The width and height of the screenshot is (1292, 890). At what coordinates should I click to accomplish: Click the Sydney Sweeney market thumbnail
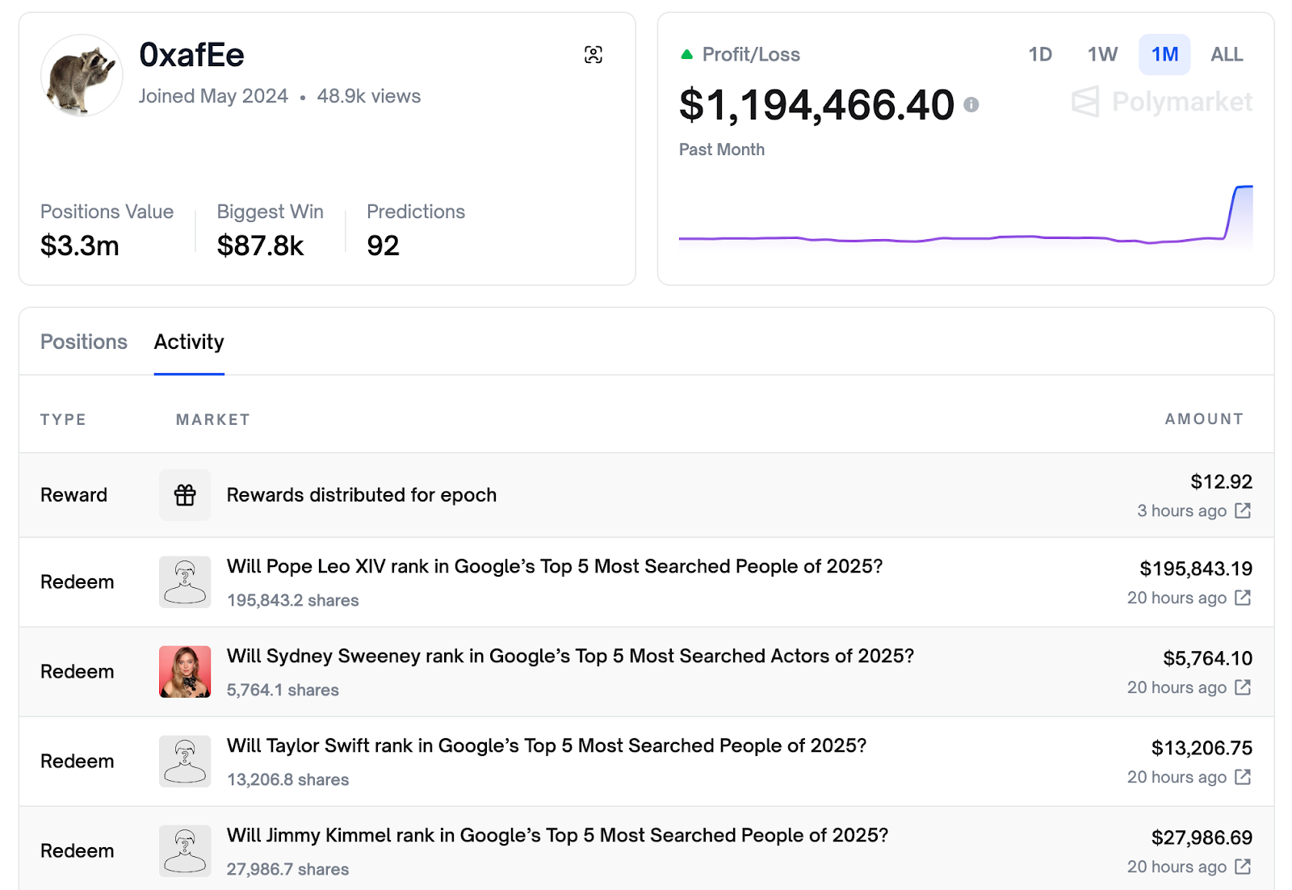(185, 672)
